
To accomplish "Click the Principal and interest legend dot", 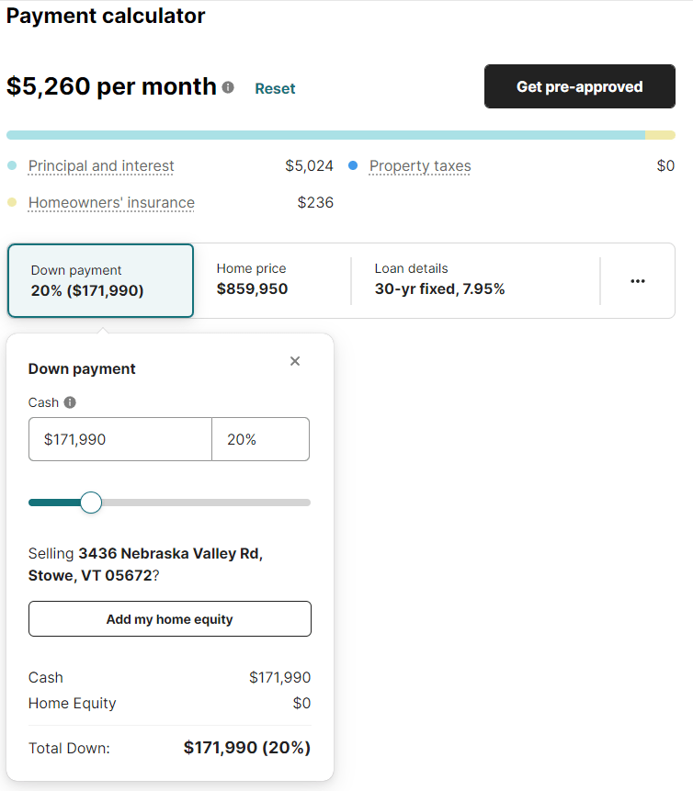I will tap(12, 165).
